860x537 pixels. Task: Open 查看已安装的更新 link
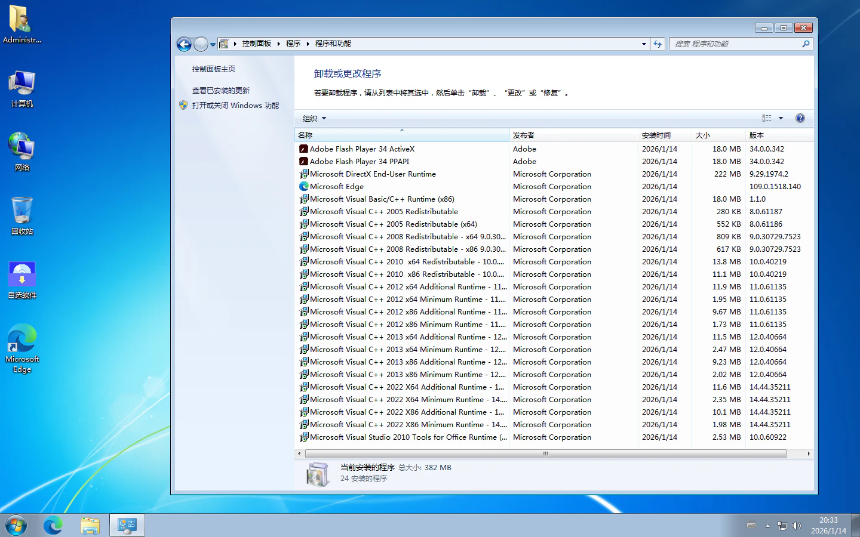click(x=221, y=91)
